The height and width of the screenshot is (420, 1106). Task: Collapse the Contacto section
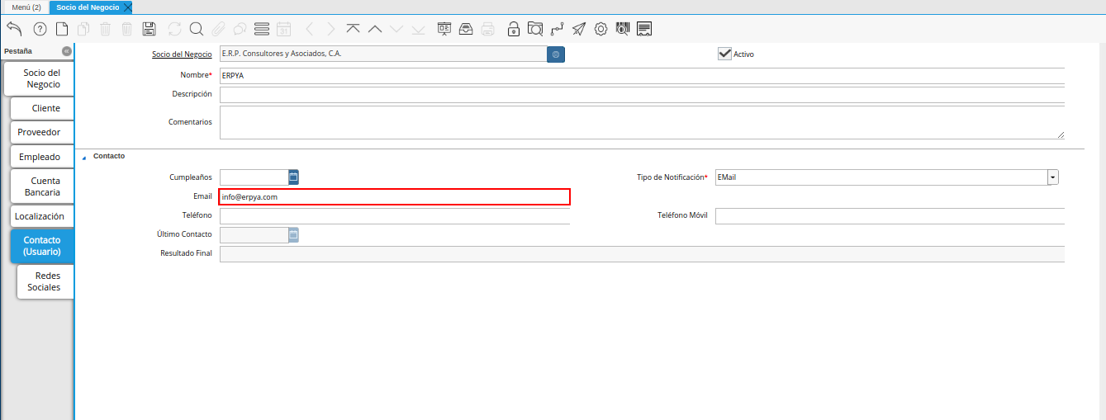coord(83,157)
